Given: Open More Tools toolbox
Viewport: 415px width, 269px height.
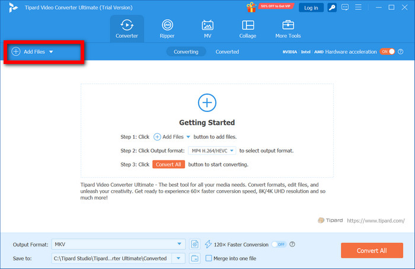Looking at the screenshot, I should click(288, 29).
